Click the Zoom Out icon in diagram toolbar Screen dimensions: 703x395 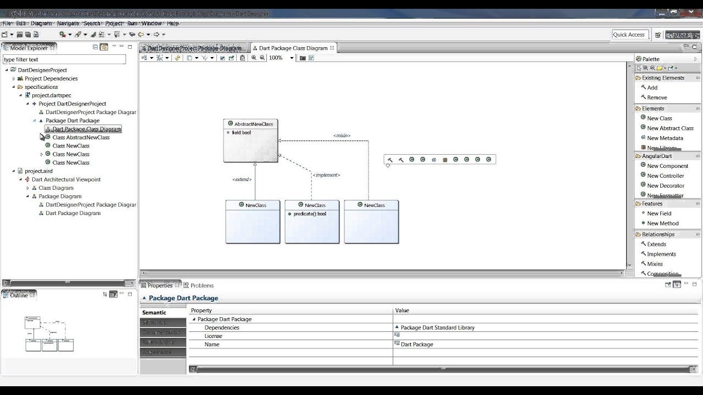tap(262, 58)
